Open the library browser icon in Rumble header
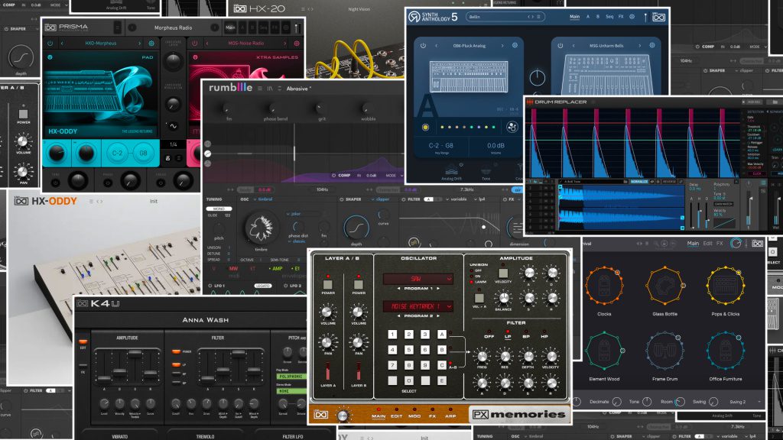The image size is (783, 440). (x=270, y=89)
